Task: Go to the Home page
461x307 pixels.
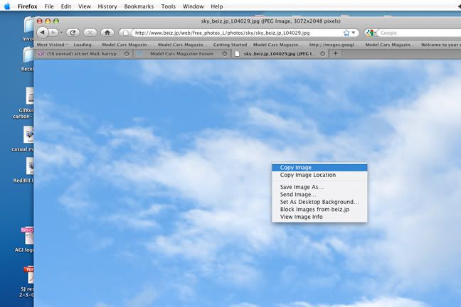Action: [x=107, y=32]
